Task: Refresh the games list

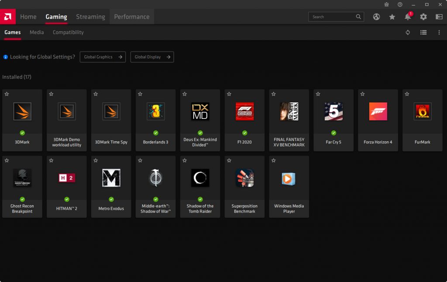Action: click(x=408, y=32)
